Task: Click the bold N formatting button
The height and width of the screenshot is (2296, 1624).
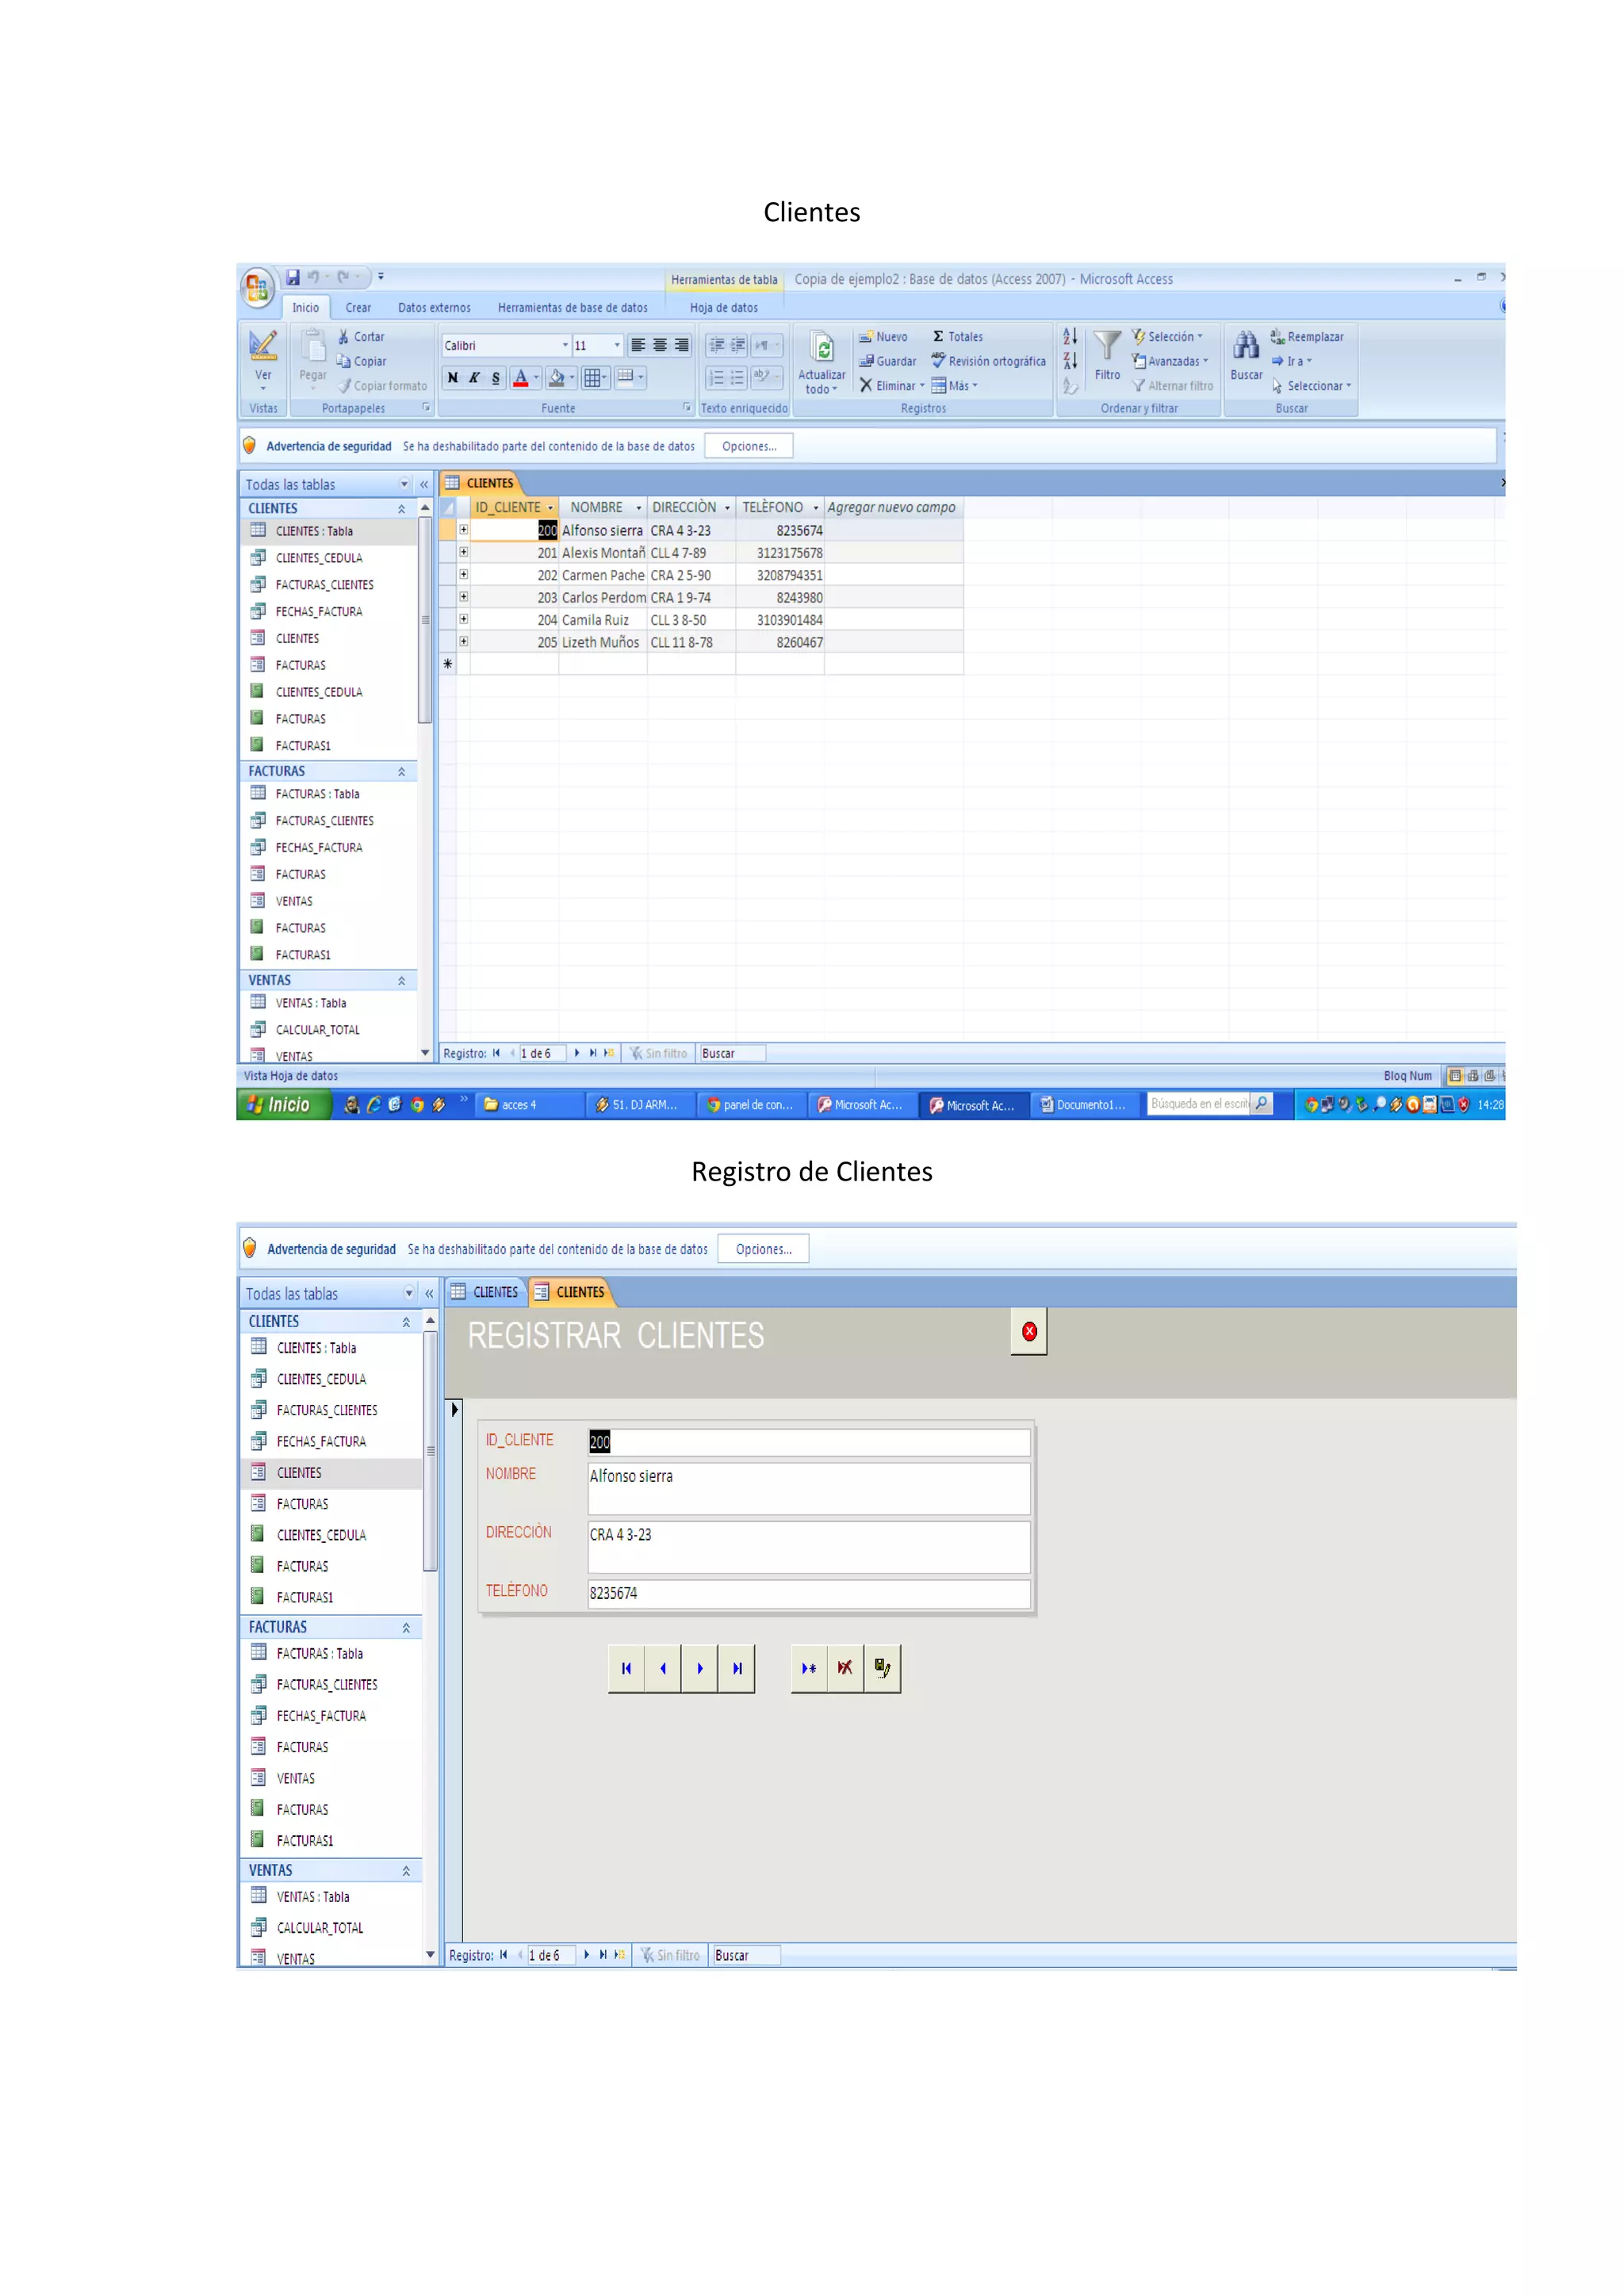Action: coord(453,378)
